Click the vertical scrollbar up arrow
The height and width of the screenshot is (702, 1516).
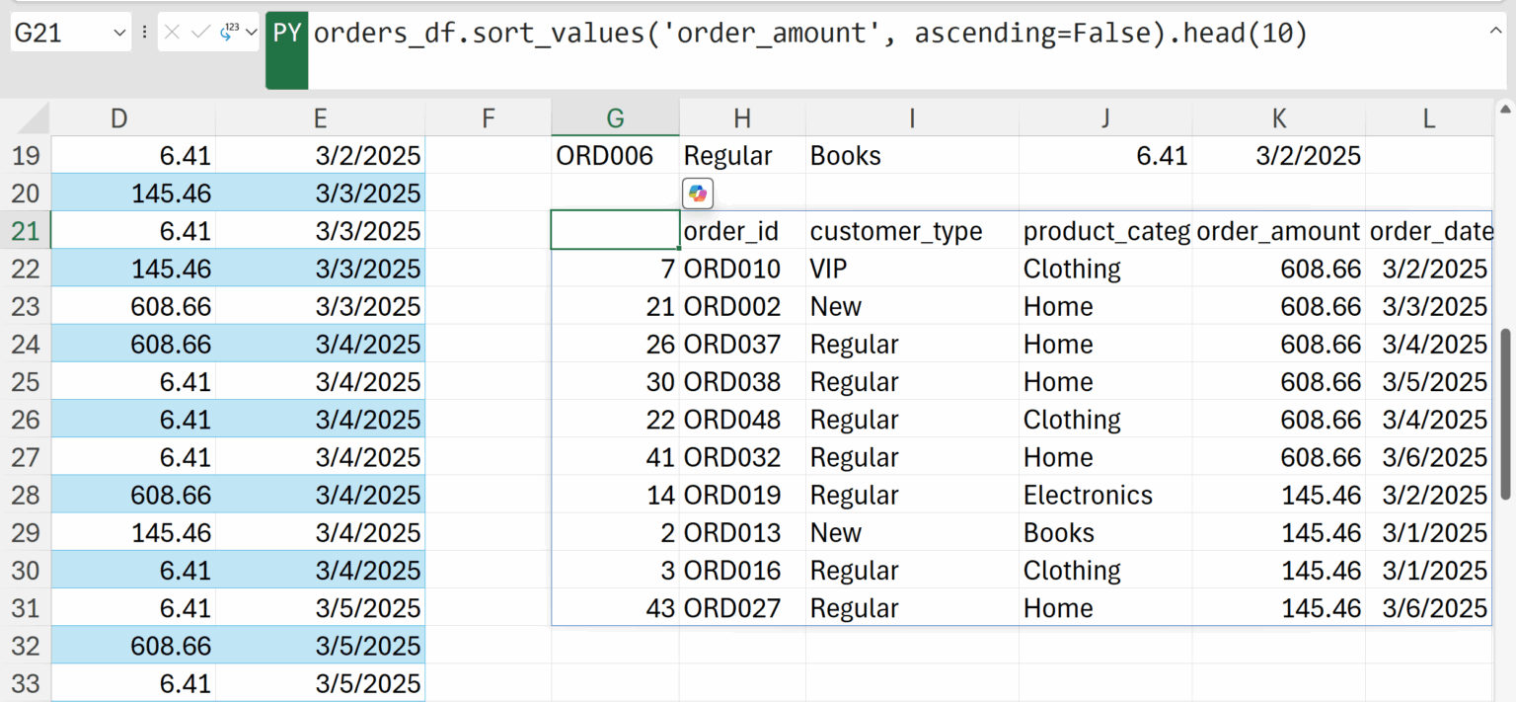[x=1505, y=110]
